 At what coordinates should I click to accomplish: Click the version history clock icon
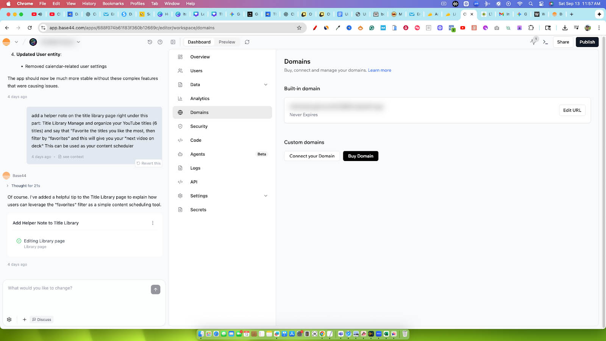(x=150, y=42)
